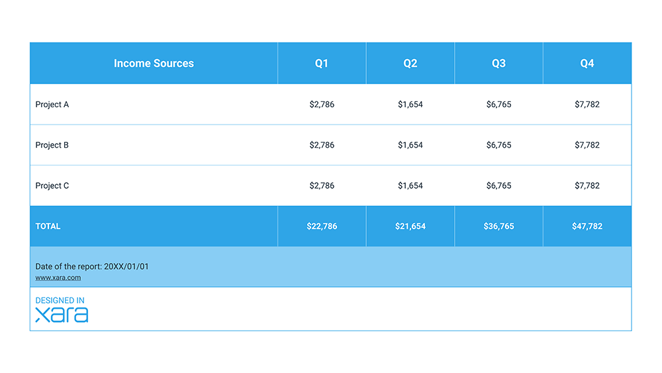Open the www.xara.com link
Viewport: 662px width, 373px height.
point(58,278)
